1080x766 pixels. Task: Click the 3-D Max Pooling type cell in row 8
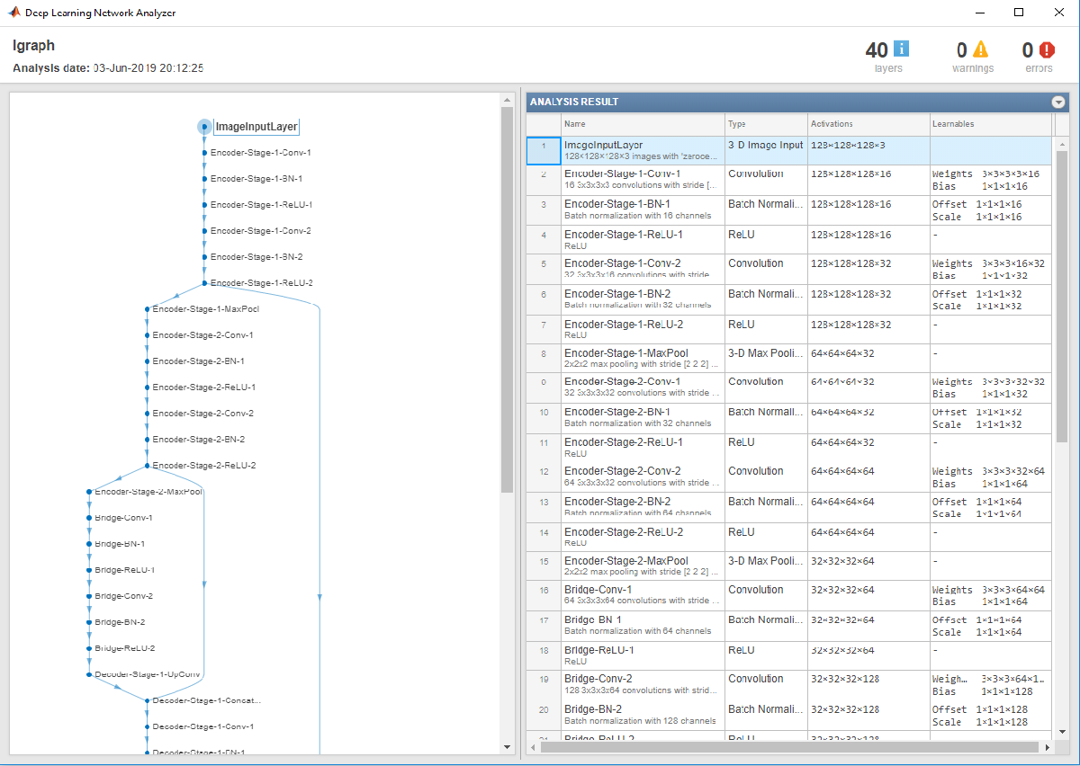pos(766,359)
